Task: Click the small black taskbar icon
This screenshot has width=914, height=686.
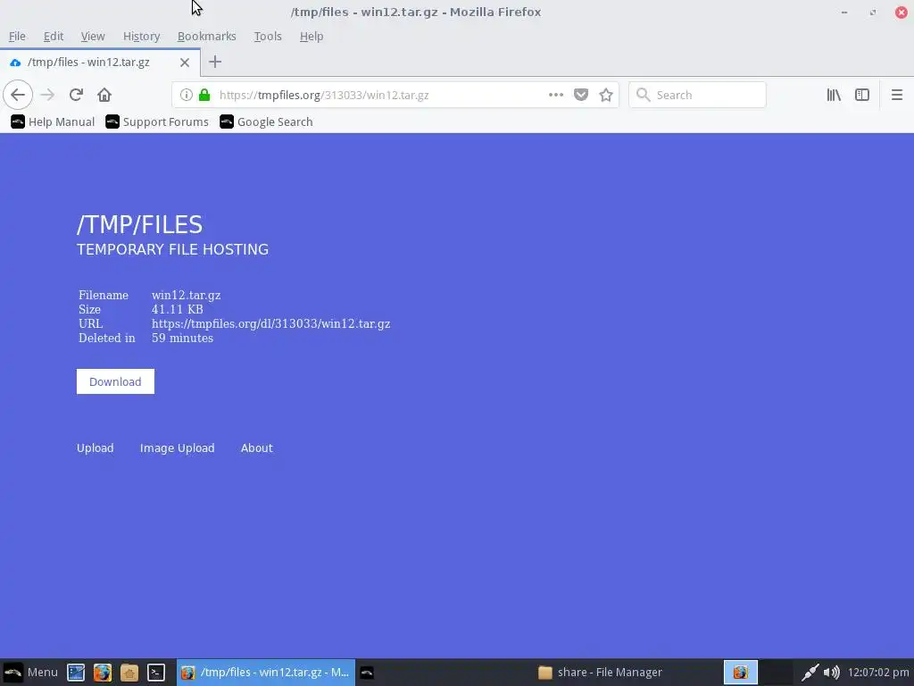Action: [x=367, y=673]
